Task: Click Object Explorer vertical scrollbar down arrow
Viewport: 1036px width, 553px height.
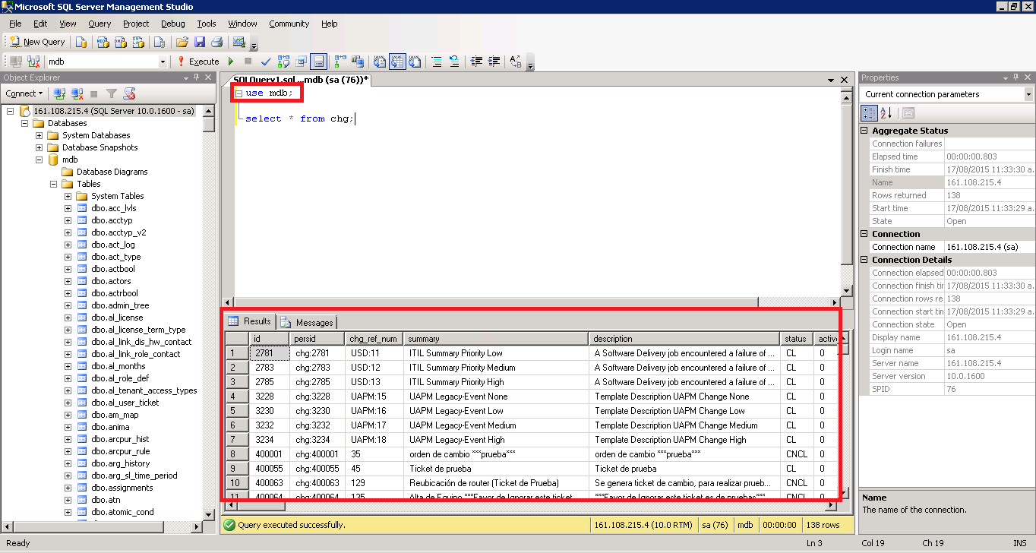Action: pos(209,515)
